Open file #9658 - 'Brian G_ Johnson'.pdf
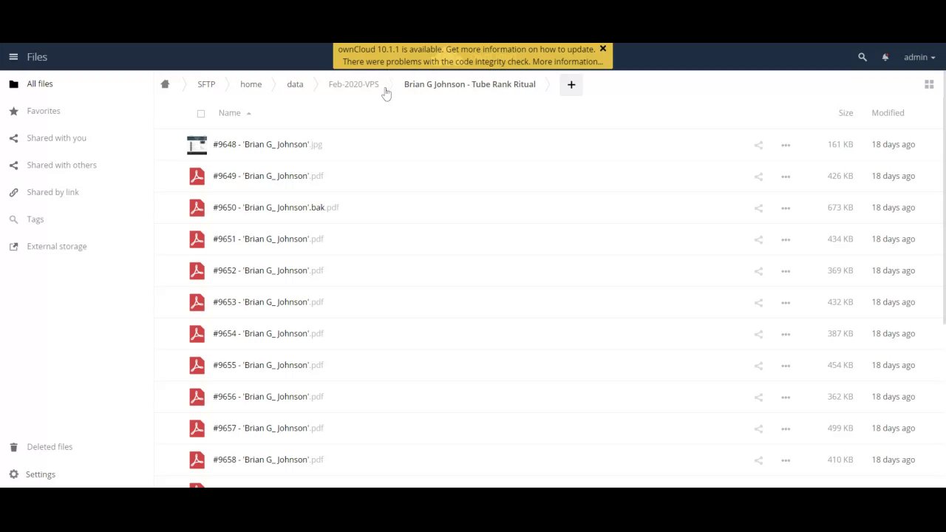This screenshot has width=946, height=532. (268, 460)
